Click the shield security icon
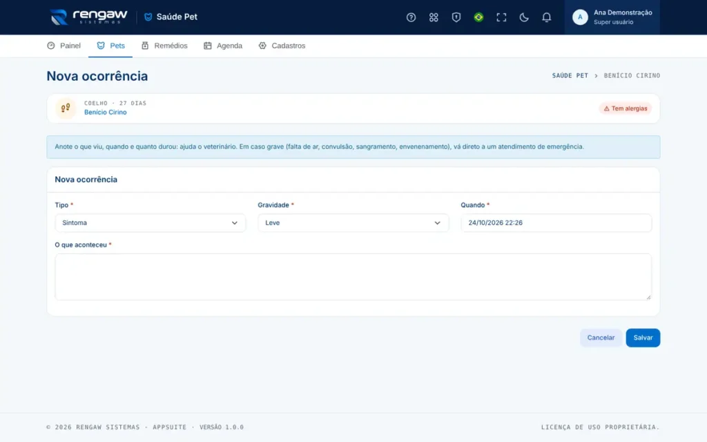 456,17
